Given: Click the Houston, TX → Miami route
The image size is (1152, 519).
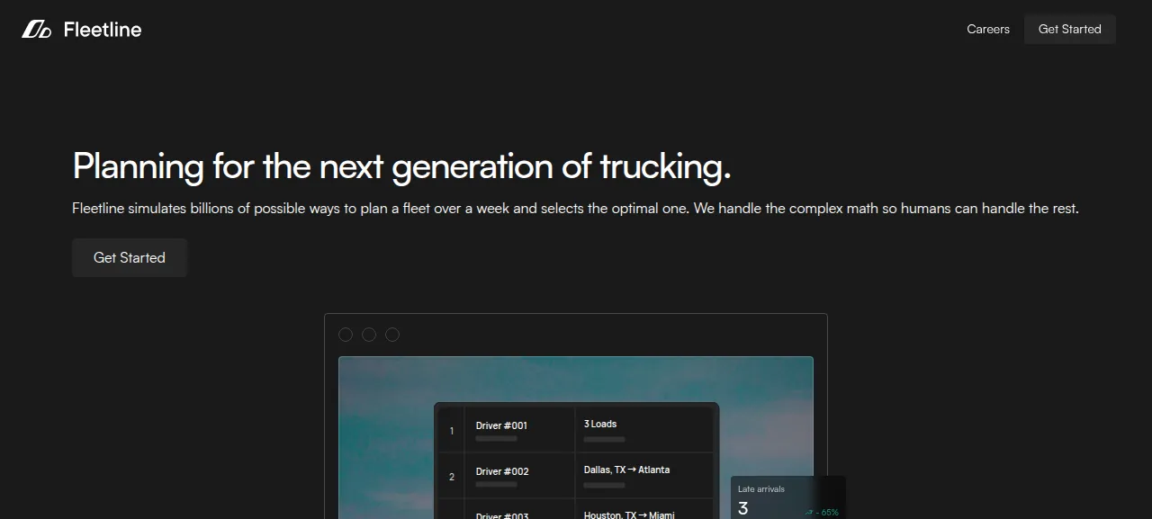Looking at the screenshot, I should point(629,515).
